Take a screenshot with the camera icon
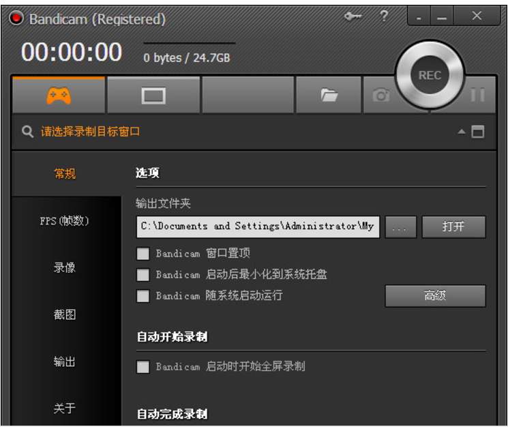This screenshot has height=427, width=508. pyautogui.click(x=381, y=95)
